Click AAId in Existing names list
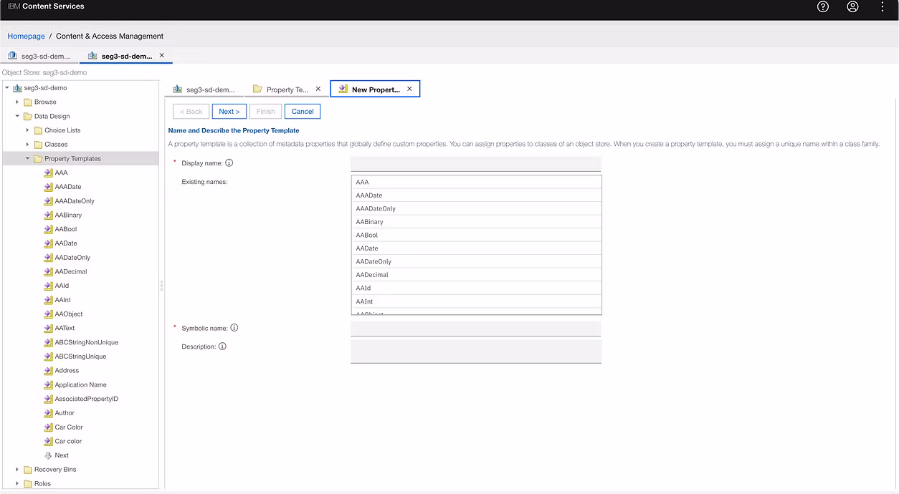This screenshot has width=899, height=494. [x=476, y=288]
